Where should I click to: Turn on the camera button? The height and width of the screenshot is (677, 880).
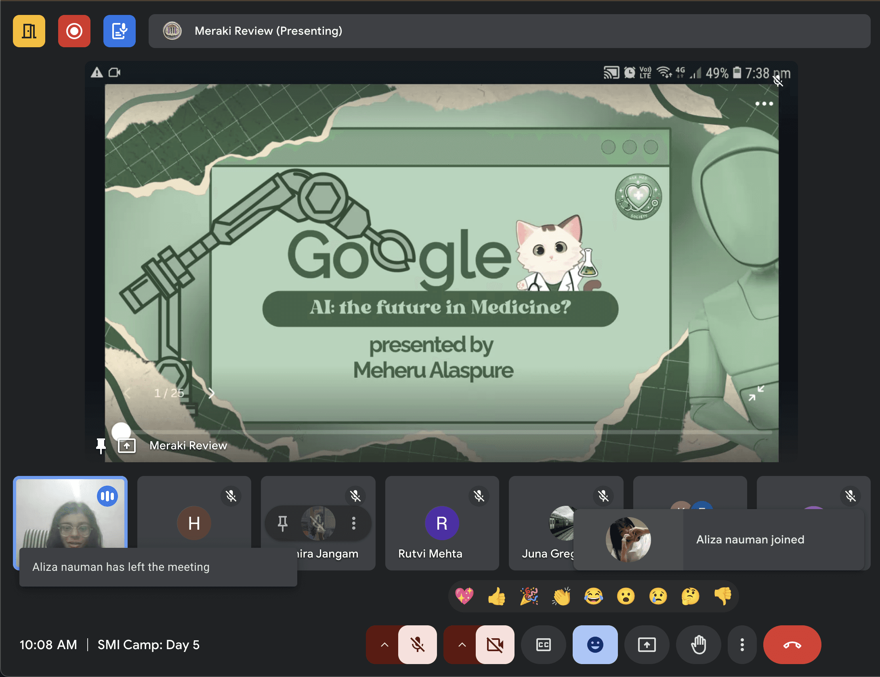[x=495, y=645]
